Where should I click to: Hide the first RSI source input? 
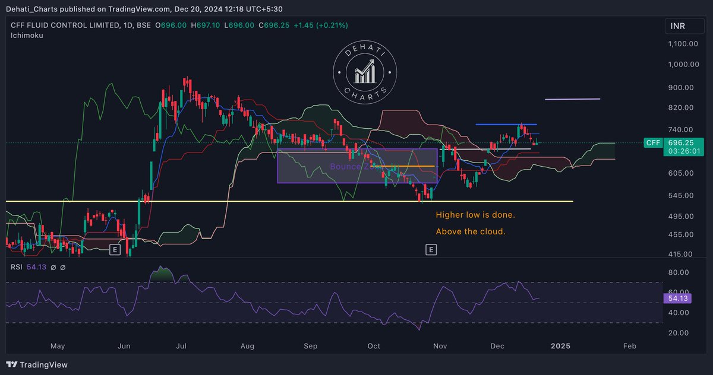53,267
